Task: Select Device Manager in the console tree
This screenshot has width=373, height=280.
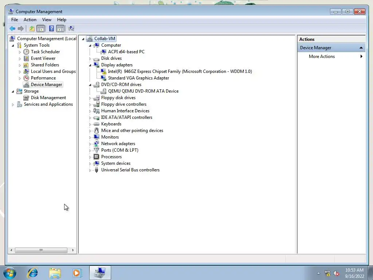Action: pyautogui.click(x=46, y=85)
